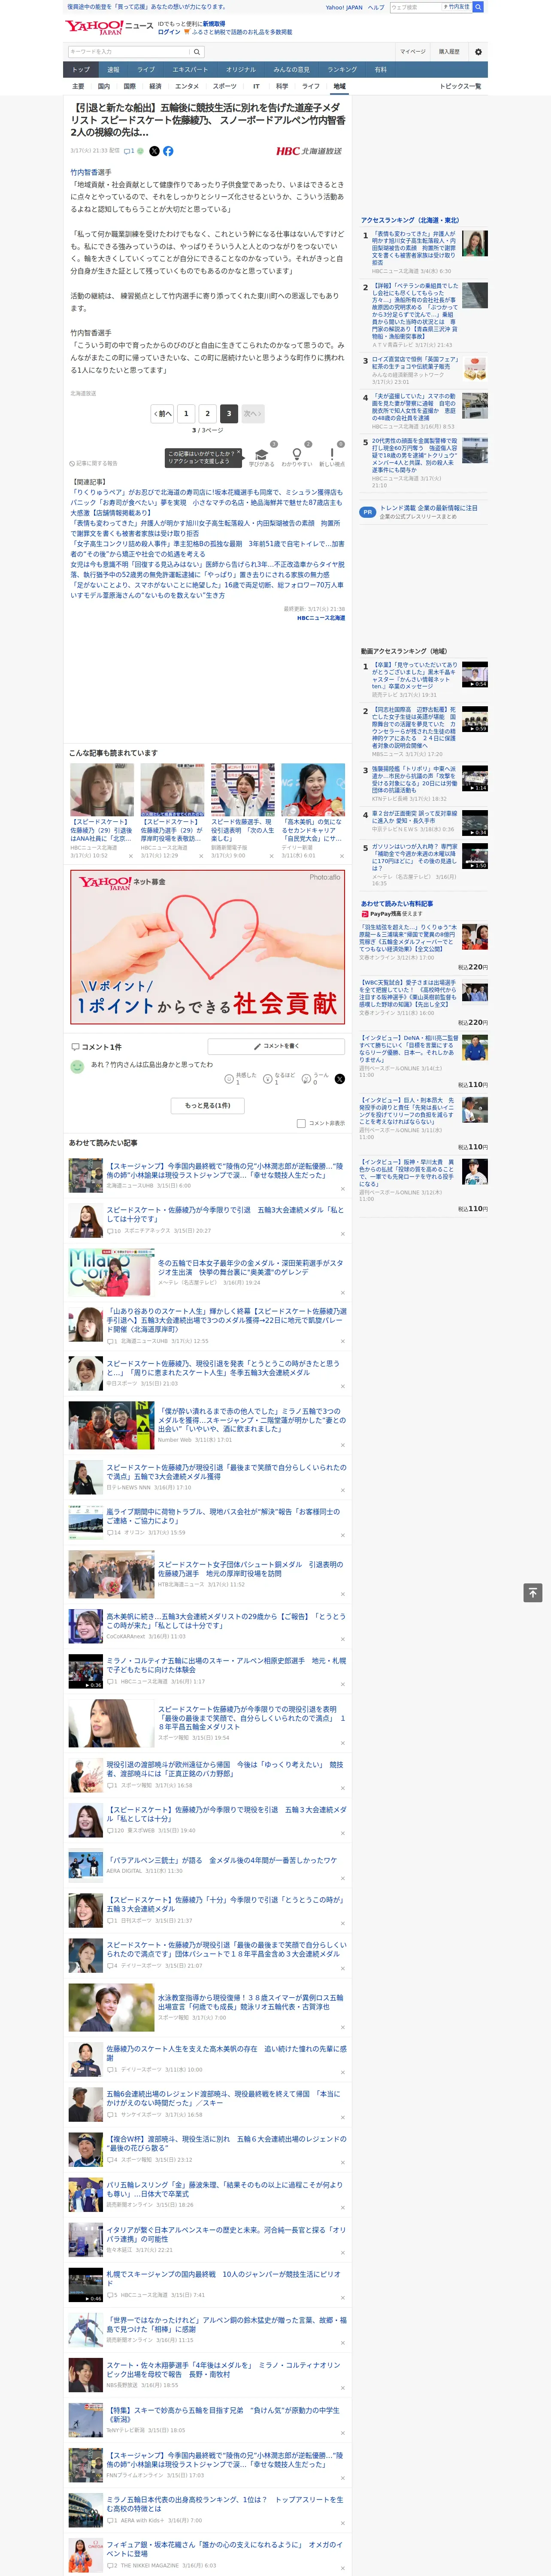Share article on Facebook icon

pos(168,151)
